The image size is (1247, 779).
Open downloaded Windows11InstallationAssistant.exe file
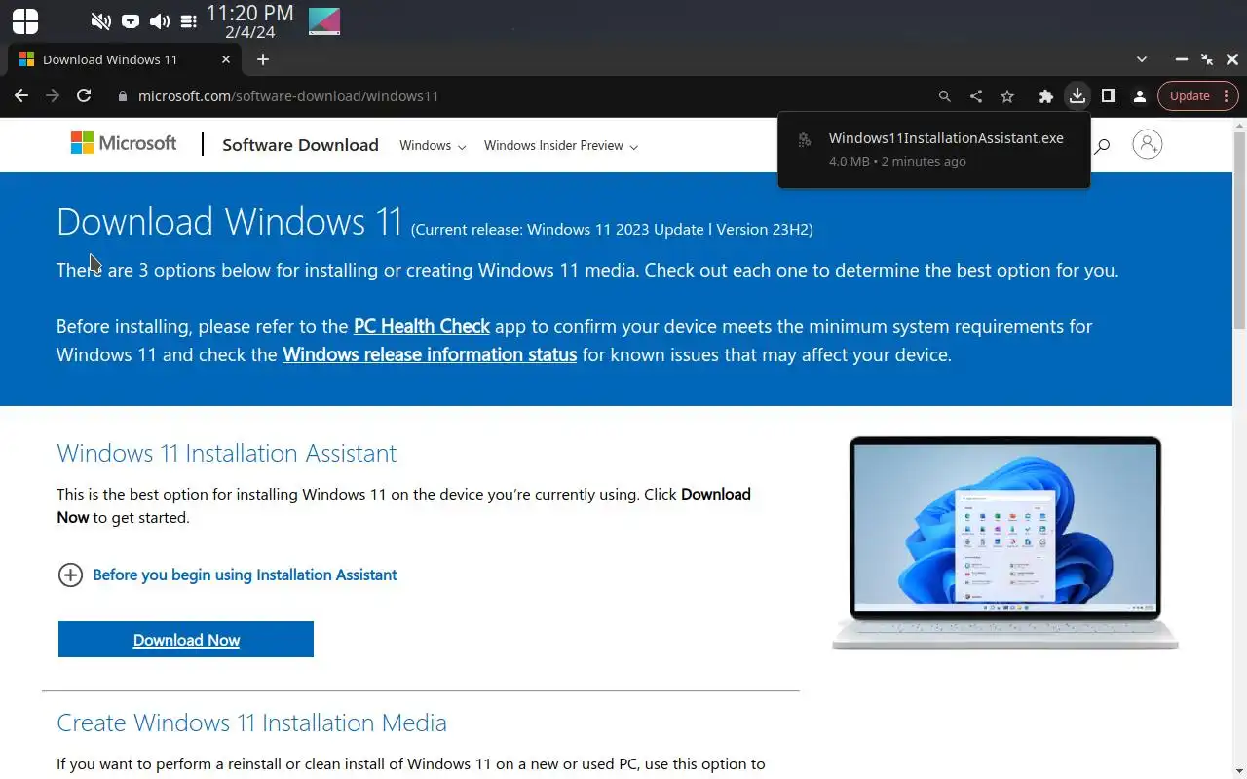tap(946, 138)
